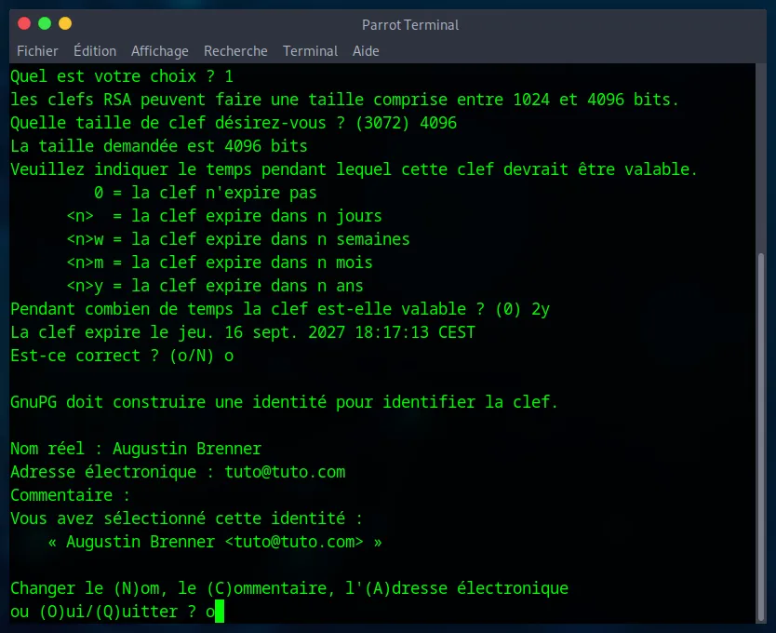Open the Recherche menu

[x=235, y=51]
